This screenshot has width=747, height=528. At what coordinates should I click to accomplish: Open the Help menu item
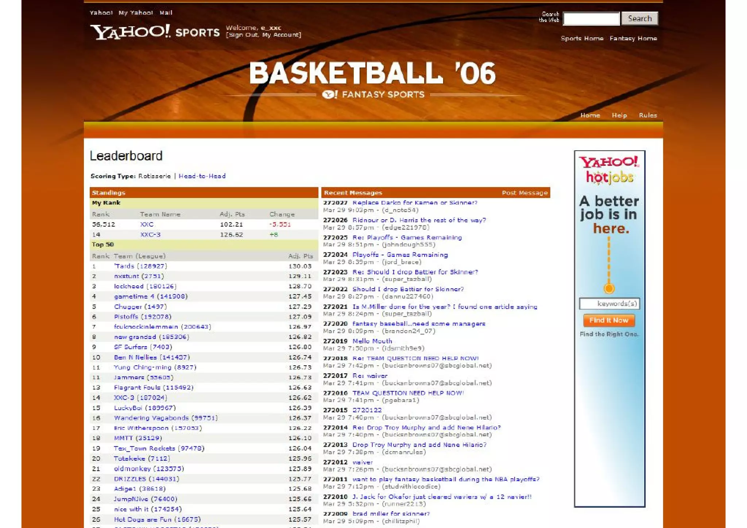pyautogui.click(x=619, y=115)
